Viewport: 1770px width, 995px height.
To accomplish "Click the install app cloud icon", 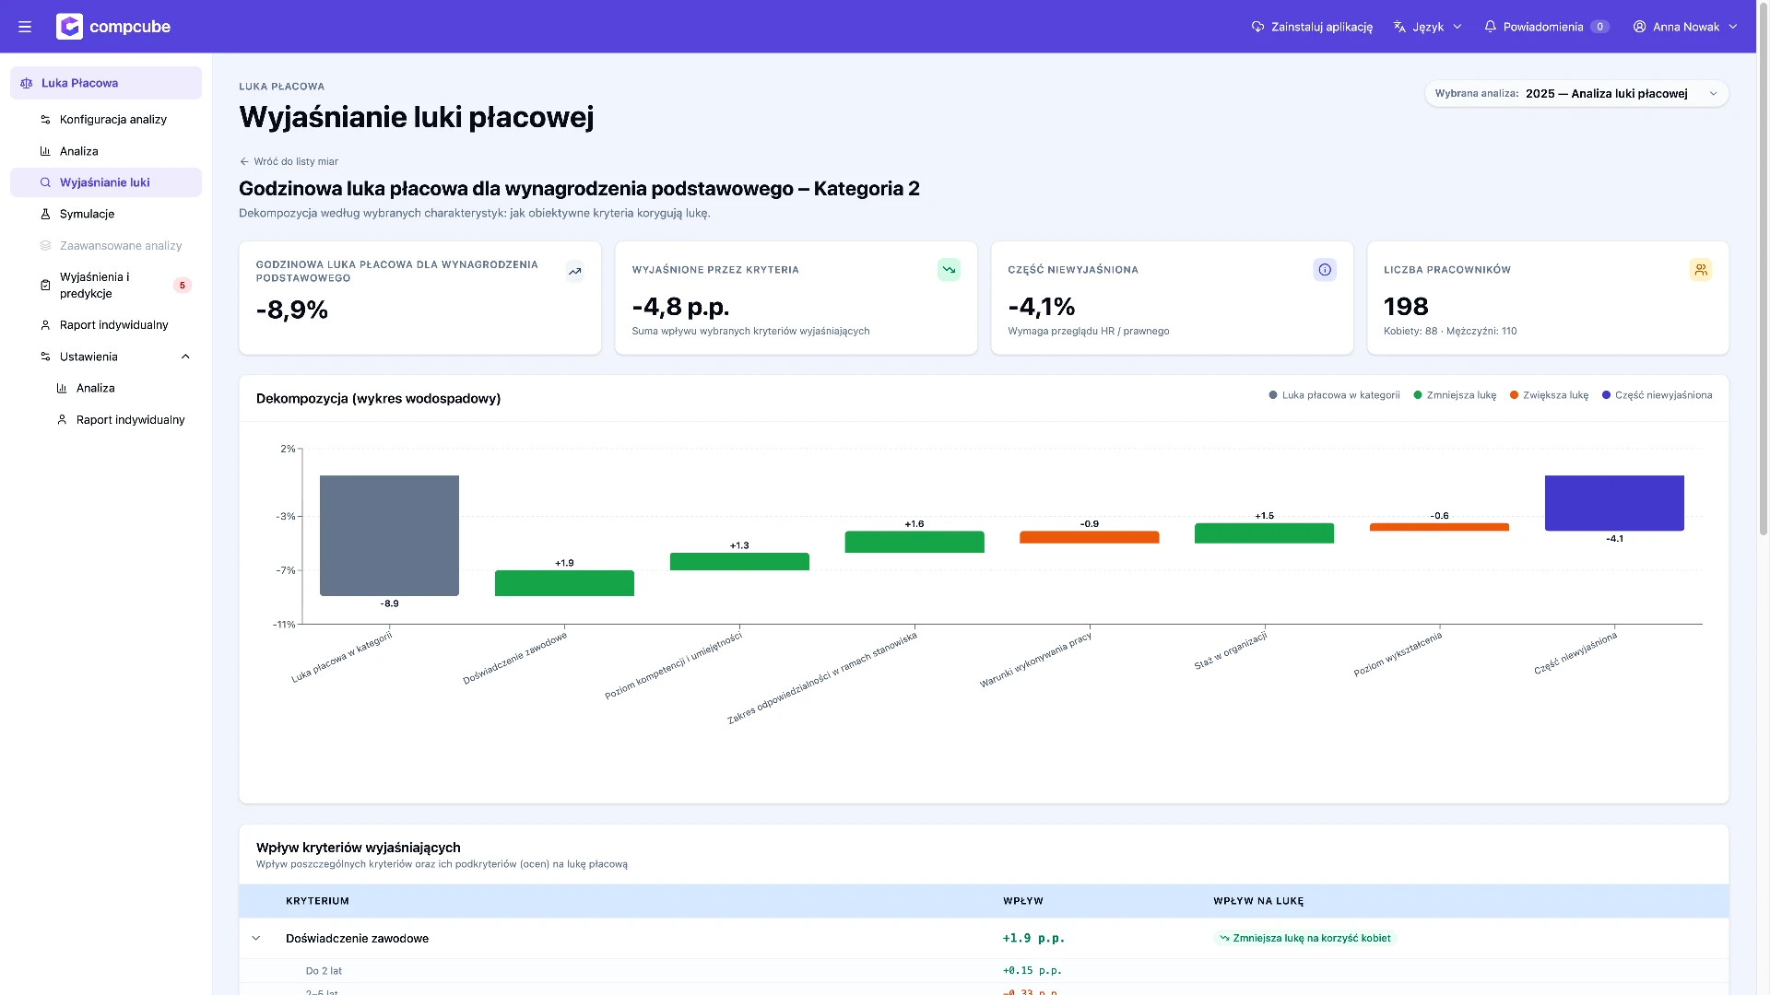I will 1257,27.
